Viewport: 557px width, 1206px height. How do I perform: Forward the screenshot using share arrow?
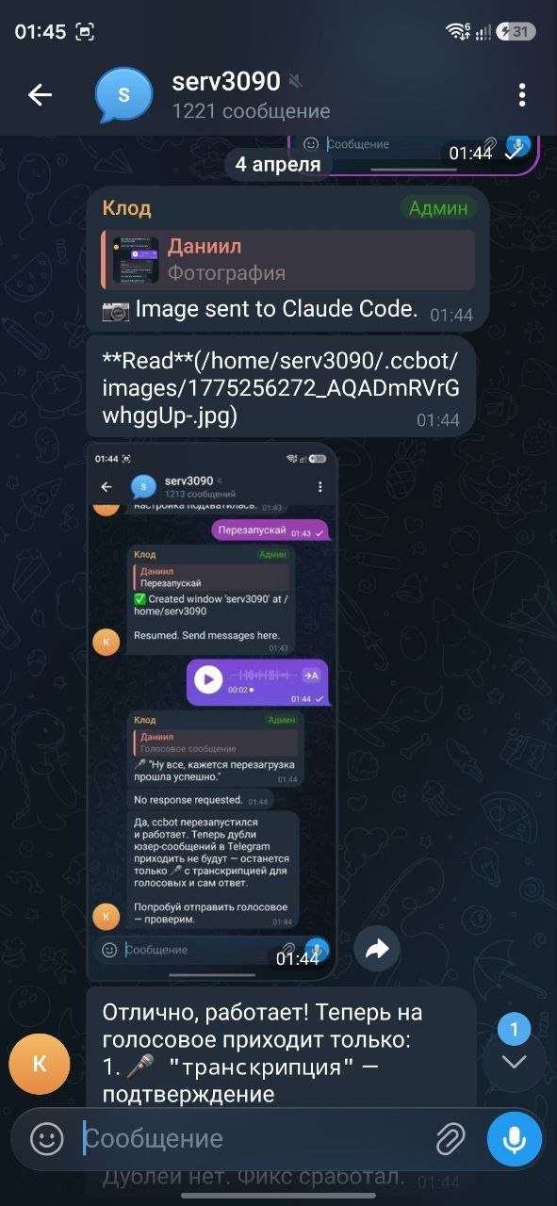point(377,950)
